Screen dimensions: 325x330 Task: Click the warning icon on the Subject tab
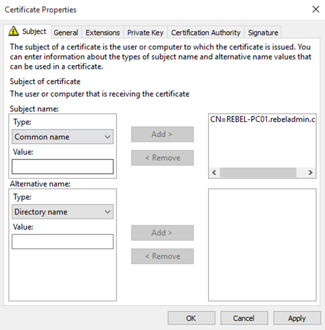14,31
